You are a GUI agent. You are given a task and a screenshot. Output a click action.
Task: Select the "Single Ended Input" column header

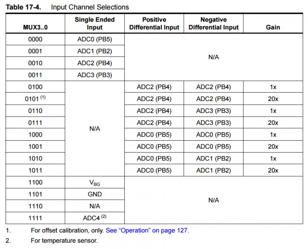(x=95, y=23)
